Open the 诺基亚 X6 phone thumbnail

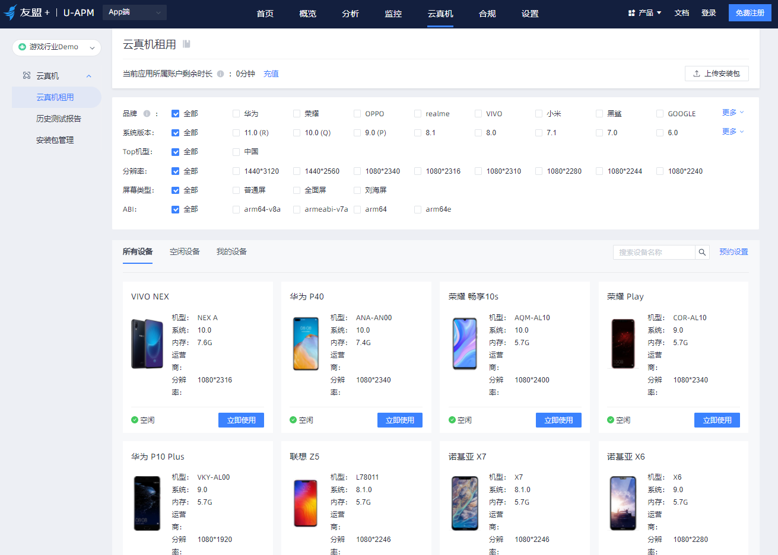(623, 503)
